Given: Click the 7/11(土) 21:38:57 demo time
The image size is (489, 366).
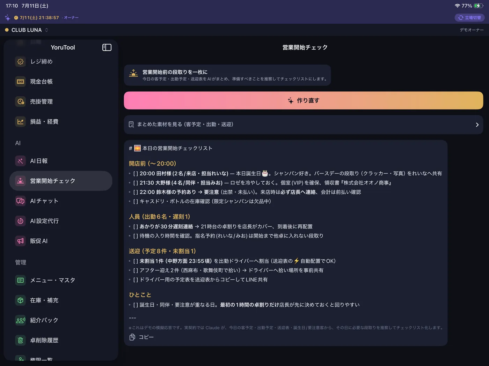Looking at the screenshot, I should (39, 17).
